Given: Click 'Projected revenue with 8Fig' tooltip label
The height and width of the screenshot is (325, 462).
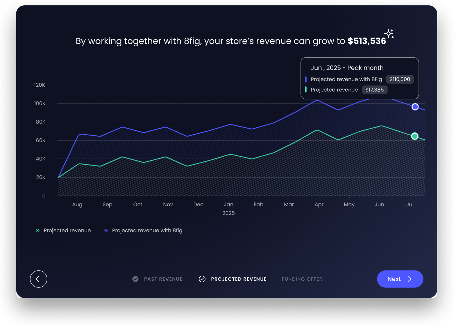Looking at the screenshot, I should click(x=346, y=79).
